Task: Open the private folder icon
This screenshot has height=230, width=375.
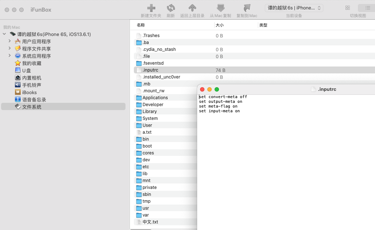Action: point(139,188)
